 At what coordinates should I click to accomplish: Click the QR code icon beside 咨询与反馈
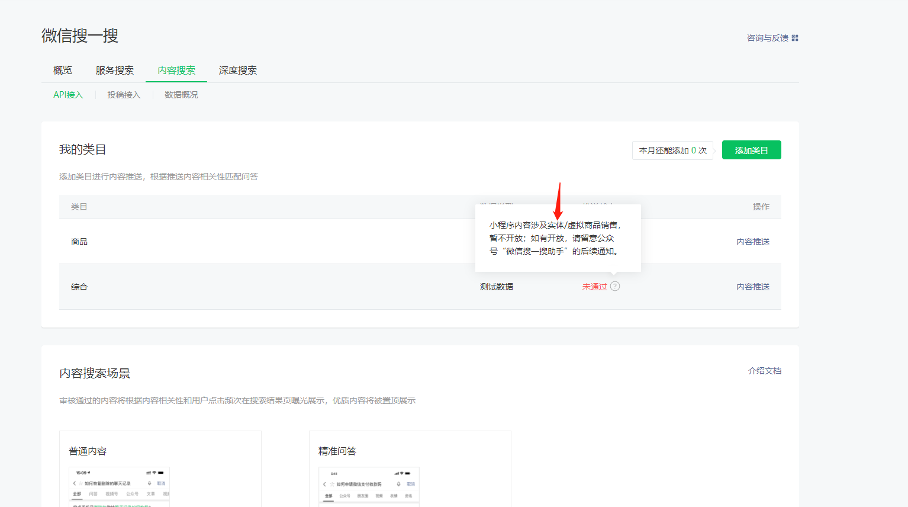795,38
